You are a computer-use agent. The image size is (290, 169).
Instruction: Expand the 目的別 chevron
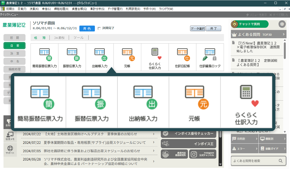257,139
